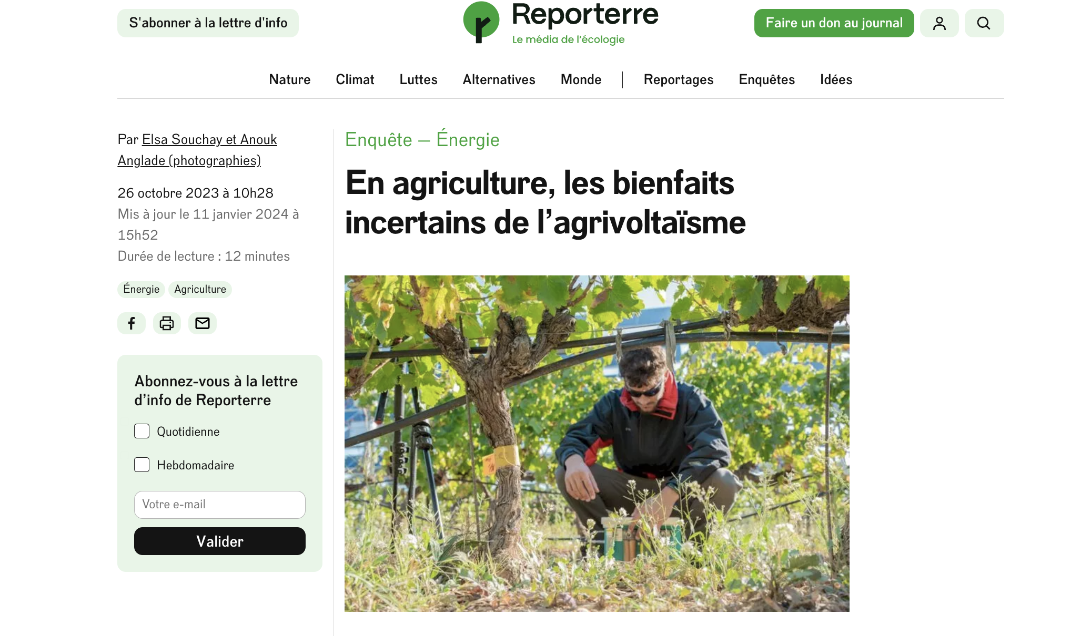Go to the Climat section
1091x636 pixels.
point(355,79)
